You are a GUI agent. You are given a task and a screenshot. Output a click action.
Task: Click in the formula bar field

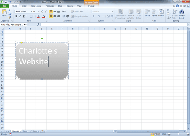(x=114, y=24)
